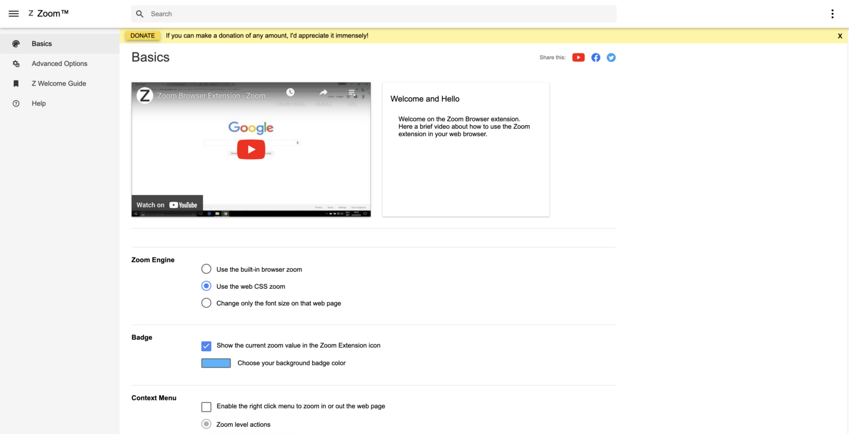Select Change only the font size option
Screen dimensions: 849x434
coord(206,303)
